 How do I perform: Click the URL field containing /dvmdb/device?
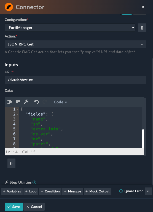tap(75, 80)
